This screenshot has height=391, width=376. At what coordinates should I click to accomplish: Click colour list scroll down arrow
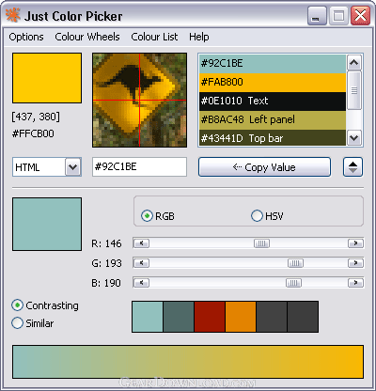pyautogui.click(x=354, y=138)
